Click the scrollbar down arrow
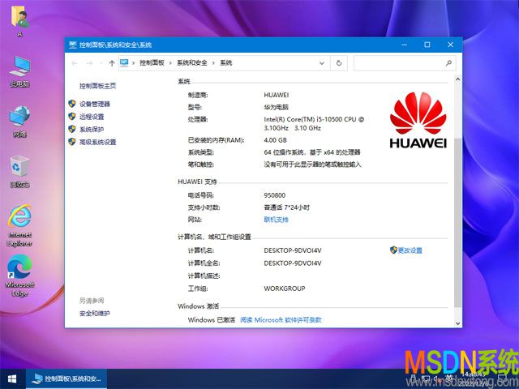 [457, 323]
